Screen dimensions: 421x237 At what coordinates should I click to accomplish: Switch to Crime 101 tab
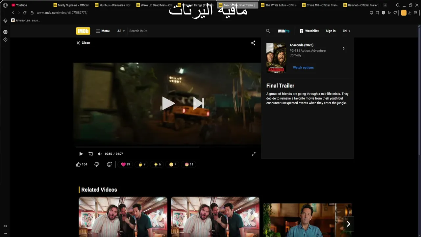(x=320, y=5)
